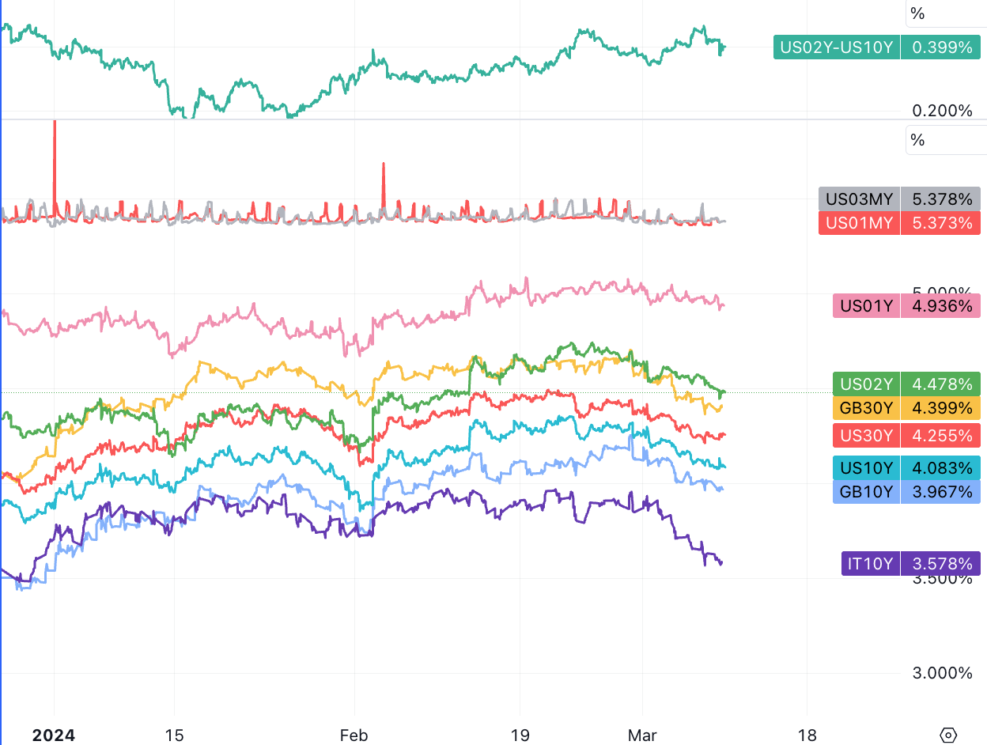Click the 3.500% price axis tick
The height and width of the screenshot is (745, 987).
point(943,579)
